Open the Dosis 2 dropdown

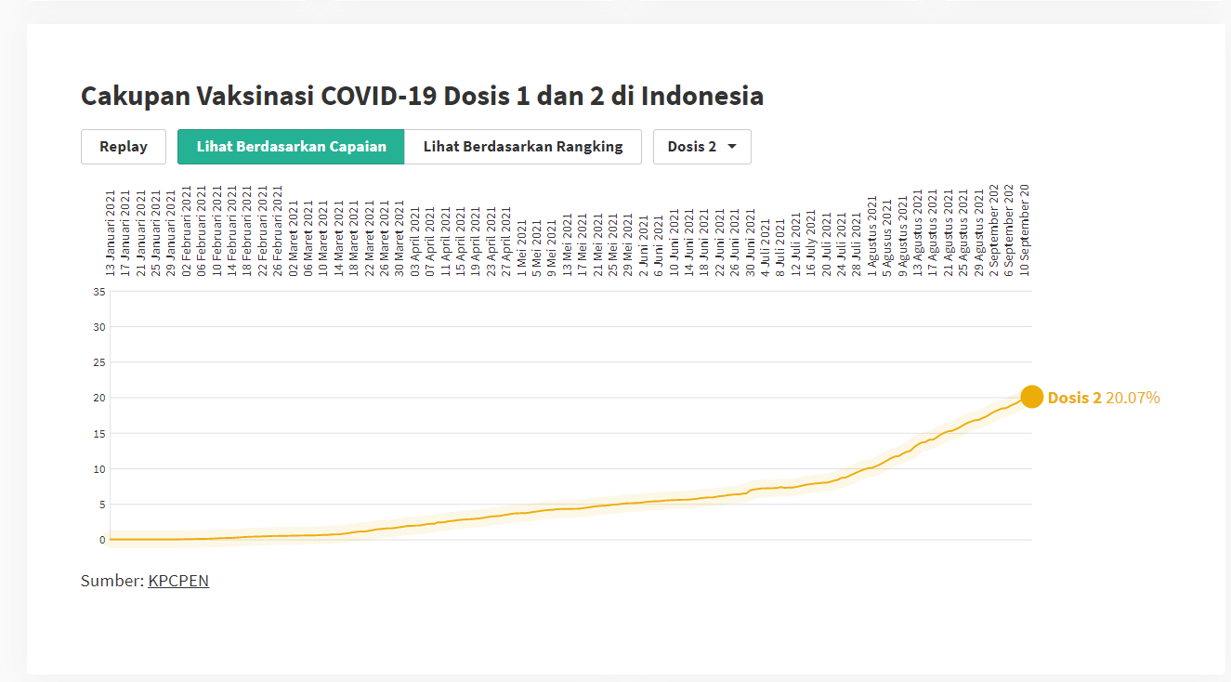tap(702, 147)
